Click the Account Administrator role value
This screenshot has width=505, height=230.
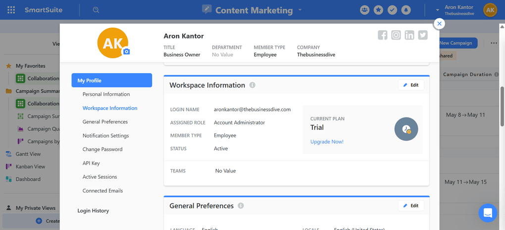(x=239, y=122)
